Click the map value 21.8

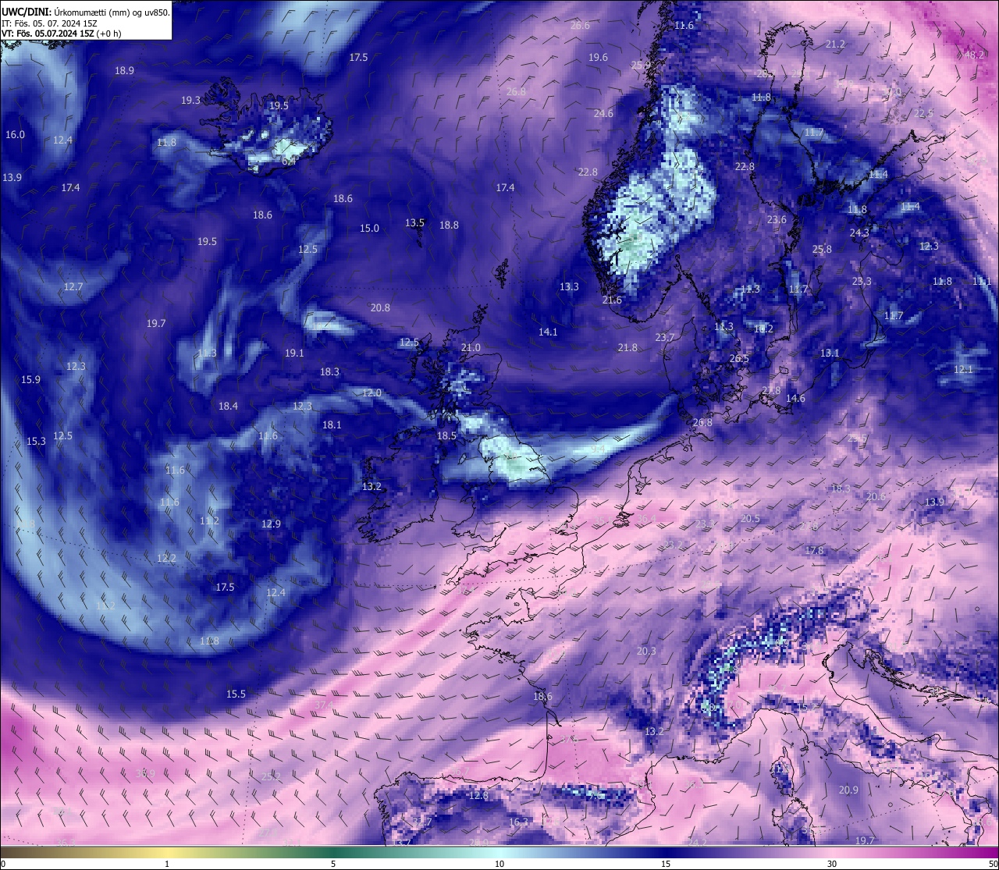coord(627,347)
